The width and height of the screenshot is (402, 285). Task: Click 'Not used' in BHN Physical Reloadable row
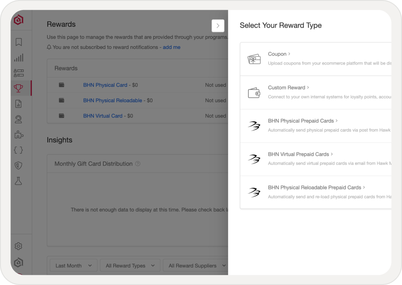[216, 100]
